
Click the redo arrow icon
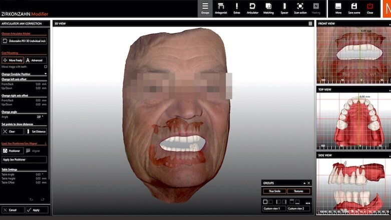click(x=43, y=199)
